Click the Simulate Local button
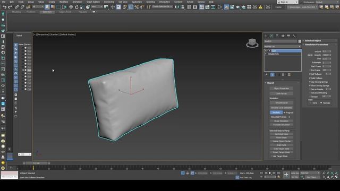Viewport: 340px width, 191px height. (282, 103)
